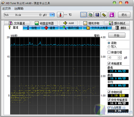Open the 帮助 help menu
The image size is (134, 117).
(19, 9)
